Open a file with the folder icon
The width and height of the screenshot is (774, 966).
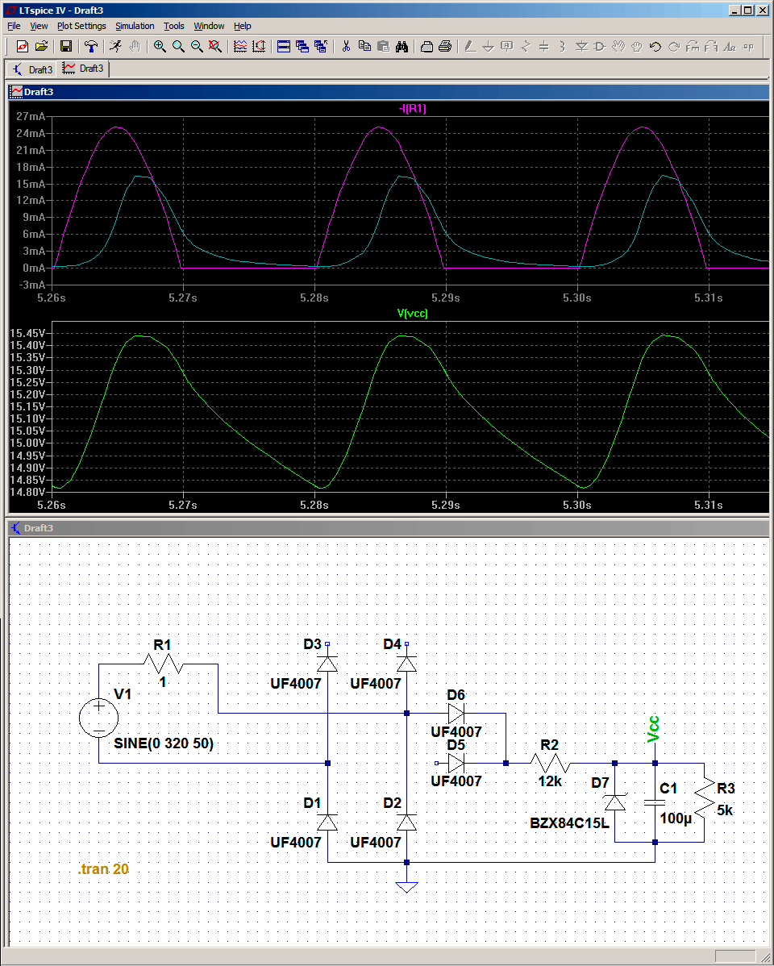(41, 46)
